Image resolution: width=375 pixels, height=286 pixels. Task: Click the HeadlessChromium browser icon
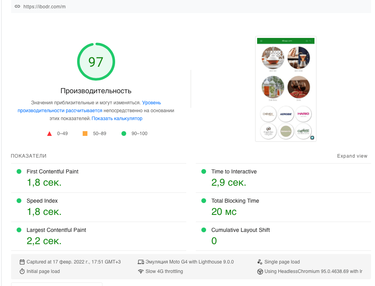click(x=260, y=271)
